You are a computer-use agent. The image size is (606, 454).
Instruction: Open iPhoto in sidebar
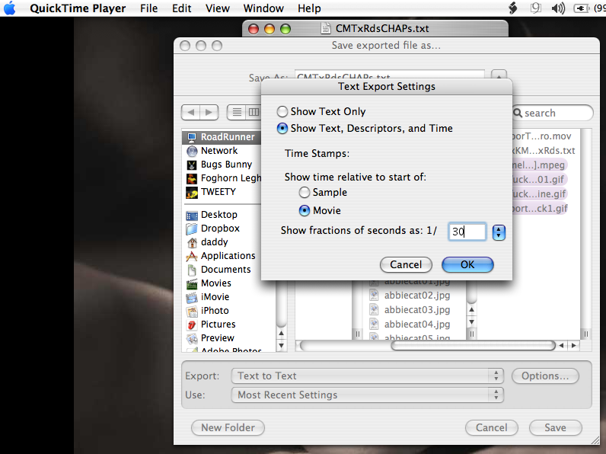coord(229,311)
